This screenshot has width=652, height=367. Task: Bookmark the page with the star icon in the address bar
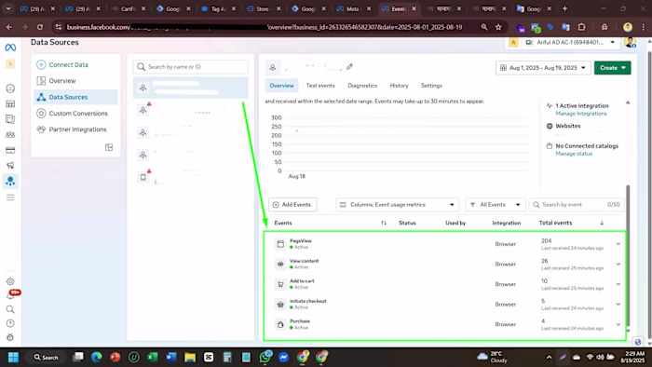[498, 27]
